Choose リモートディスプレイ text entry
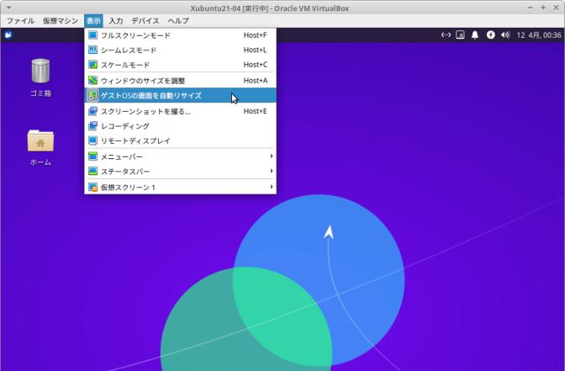Image resolution: width=565 pixels, height=371 pixels. (135, 141)
